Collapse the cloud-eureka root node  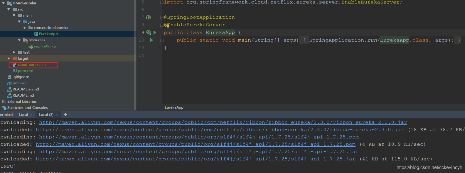coord(3,3)
